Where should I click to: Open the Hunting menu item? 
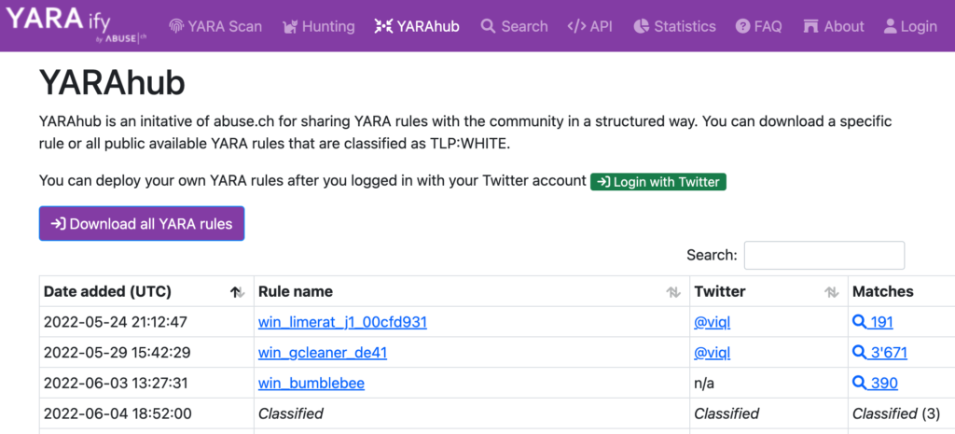point(319,26)
